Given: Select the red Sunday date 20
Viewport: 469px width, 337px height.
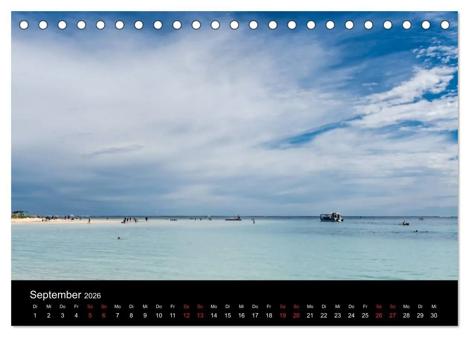Looking at the screenshot, I should pyautogui.click(x=297, y=315).
